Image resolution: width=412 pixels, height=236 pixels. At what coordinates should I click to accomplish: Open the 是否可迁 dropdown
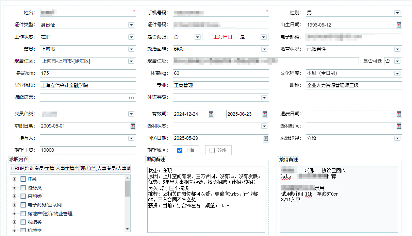(x=397, y=61)
